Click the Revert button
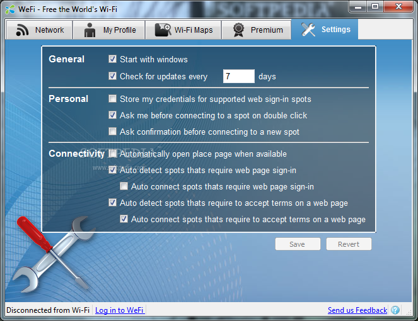 (x=349, y=244)
